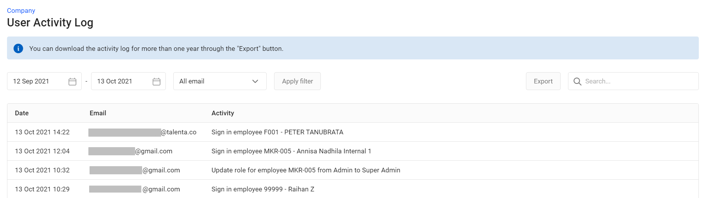This screenshot has height=198, width=707.
Task: Click the Export info banner message text
Action: coord(156,49)
